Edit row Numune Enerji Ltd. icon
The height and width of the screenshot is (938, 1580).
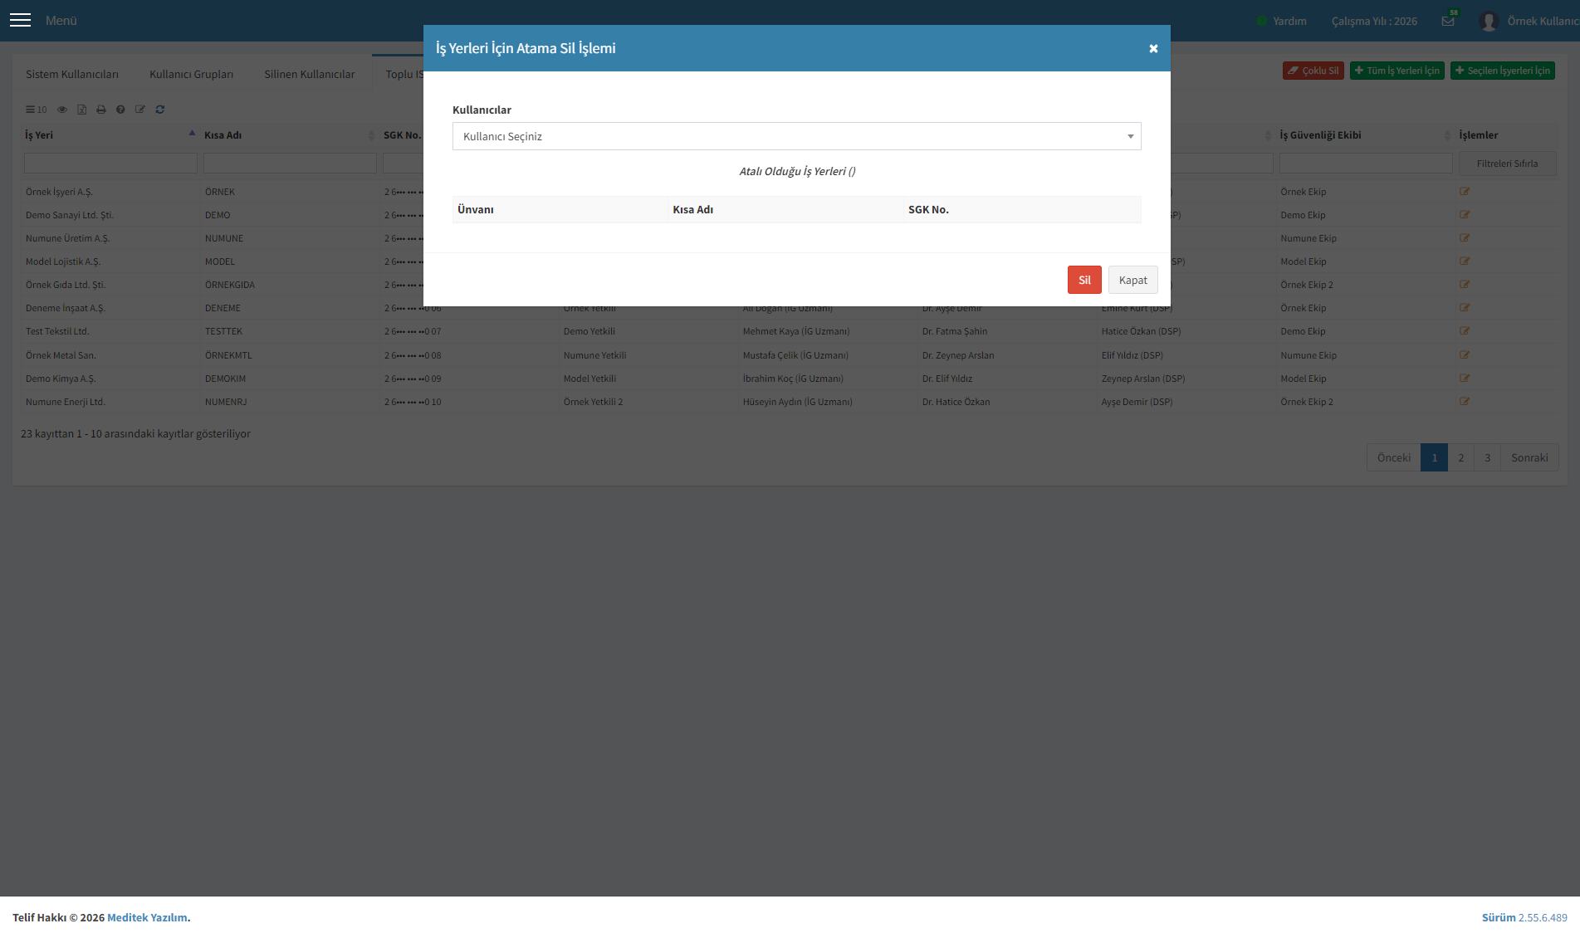coord(1465,402)
